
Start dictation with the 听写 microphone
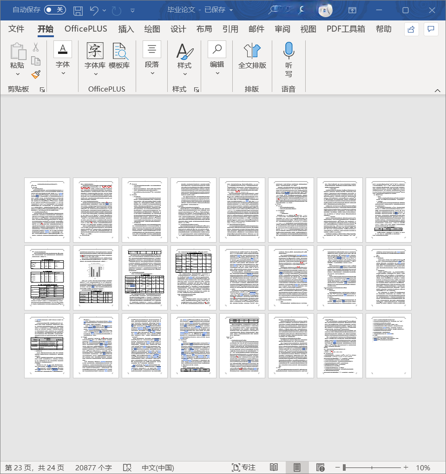289,60
